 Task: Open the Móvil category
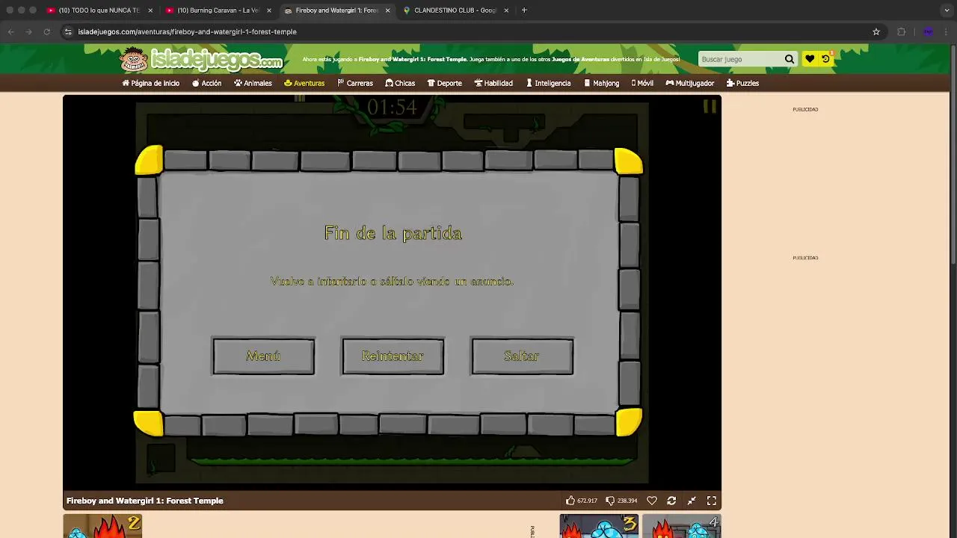coord(642,83)
